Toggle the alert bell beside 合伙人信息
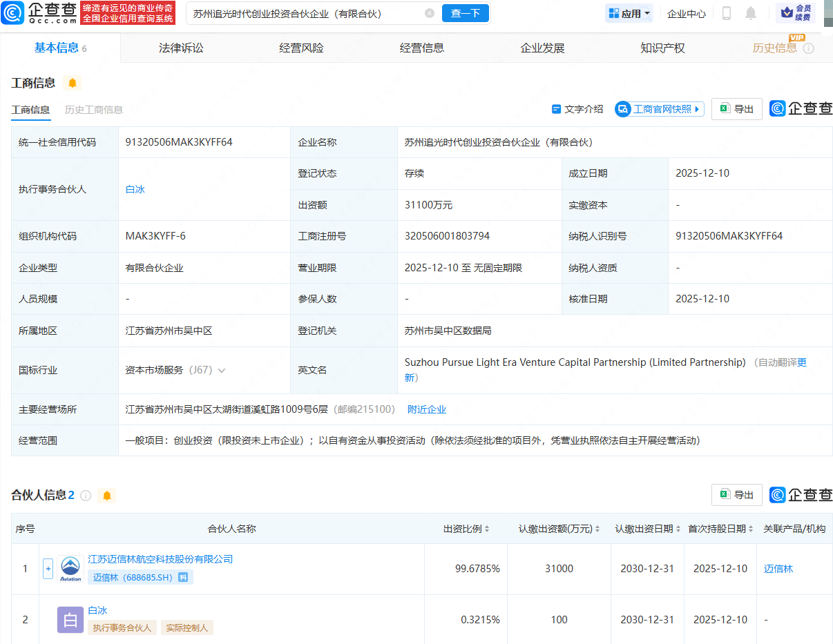The width and height of the screenshot is (833, 644). click(x=106, y=496)
